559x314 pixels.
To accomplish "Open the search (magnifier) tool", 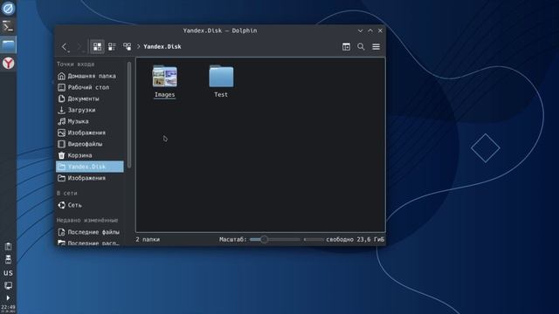I will pos(361,46).
